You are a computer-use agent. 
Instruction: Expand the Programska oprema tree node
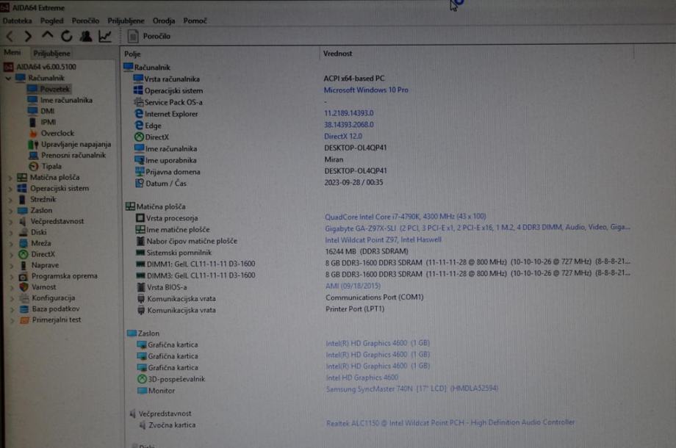click(x=11, y=276)
